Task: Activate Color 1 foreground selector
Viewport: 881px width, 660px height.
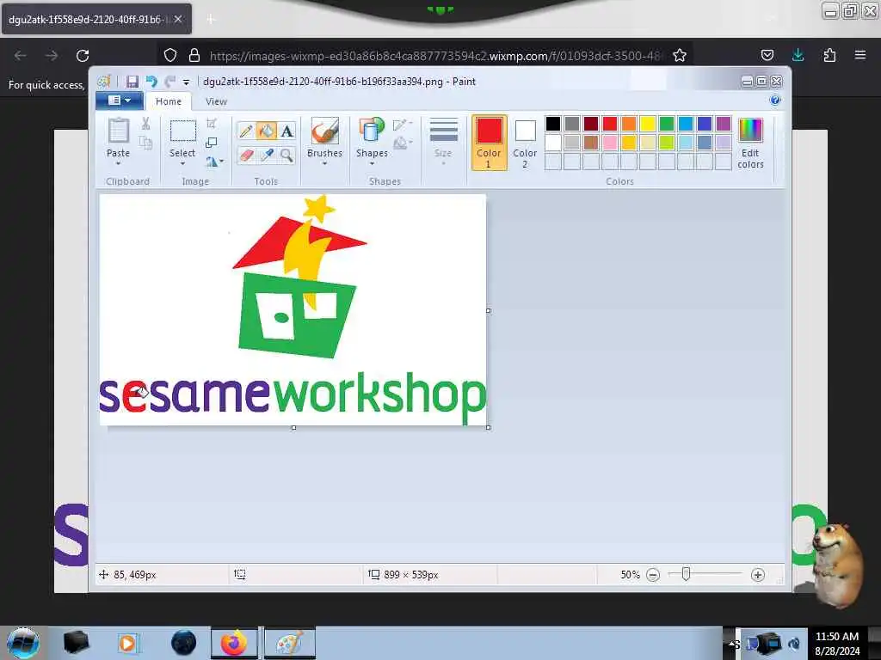Action: [x=489, y=143]
